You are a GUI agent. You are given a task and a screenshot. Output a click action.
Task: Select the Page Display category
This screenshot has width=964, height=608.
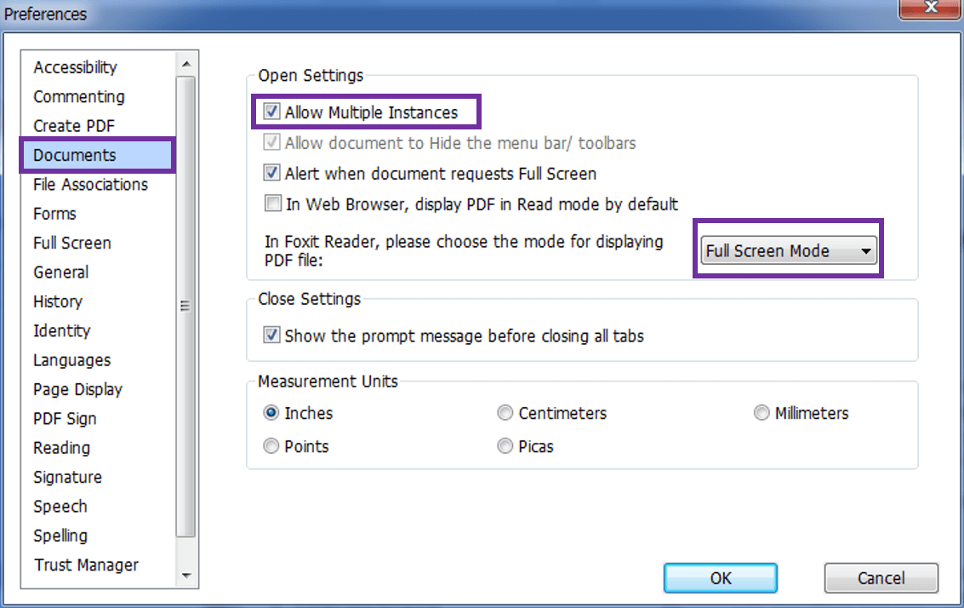(77, 389)
